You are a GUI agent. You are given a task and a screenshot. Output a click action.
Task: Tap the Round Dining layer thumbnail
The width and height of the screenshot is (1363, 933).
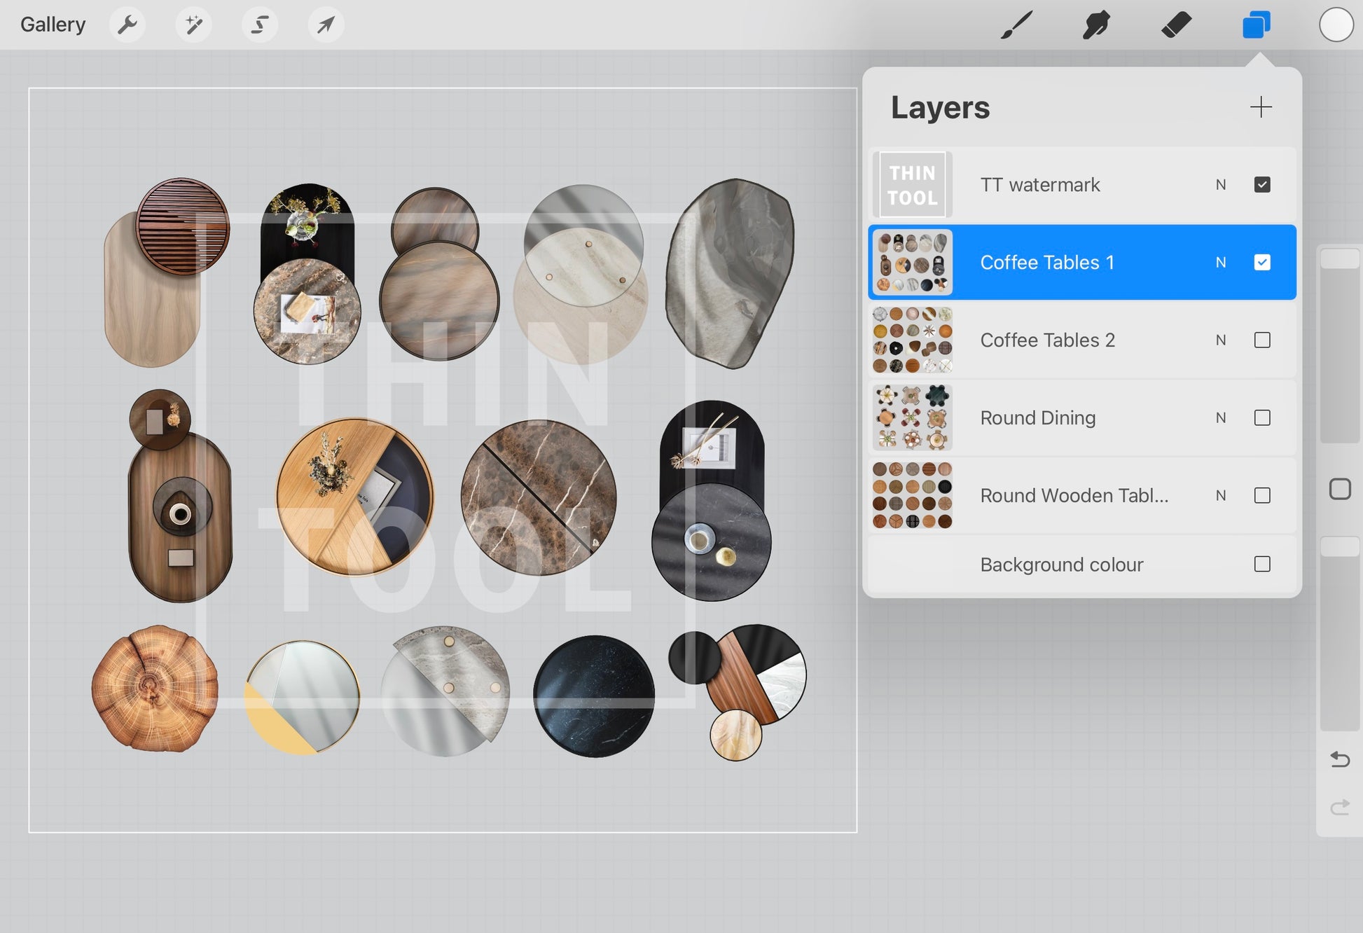pyautogui.click(x=913, y=418)
